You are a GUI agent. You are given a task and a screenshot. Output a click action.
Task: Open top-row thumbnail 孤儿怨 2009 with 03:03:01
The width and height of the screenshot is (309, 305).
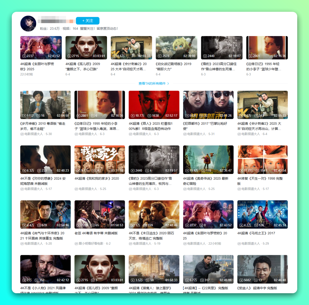(86, 48)
